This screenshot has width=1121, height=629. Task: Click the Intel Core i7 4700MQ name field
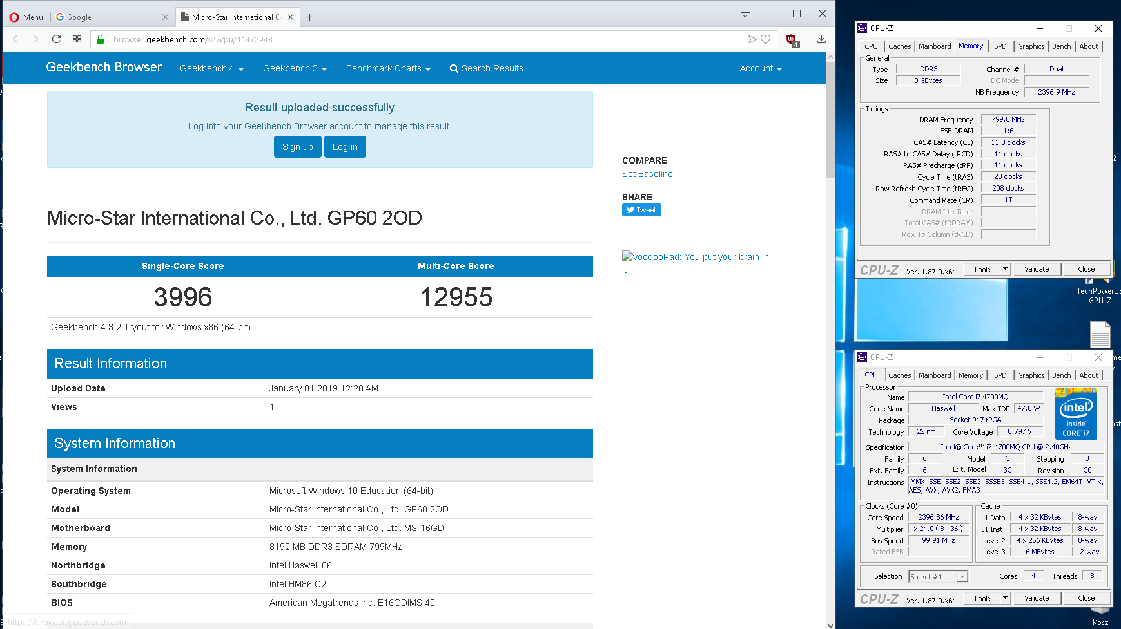pyautogui.click(x=975, y=397)
